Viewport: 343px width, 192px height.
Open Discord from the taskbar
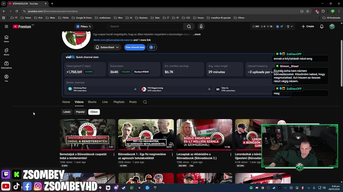[116, 188]
